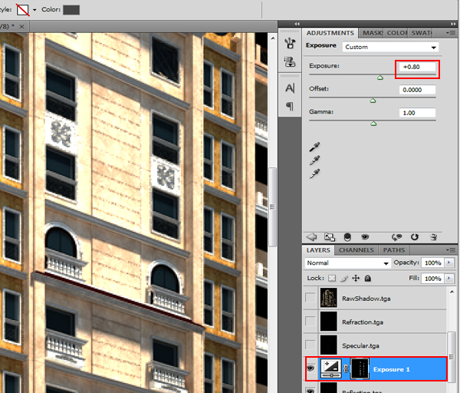
Task: Pick the black point eyedropper
Action: pos(314,146)
